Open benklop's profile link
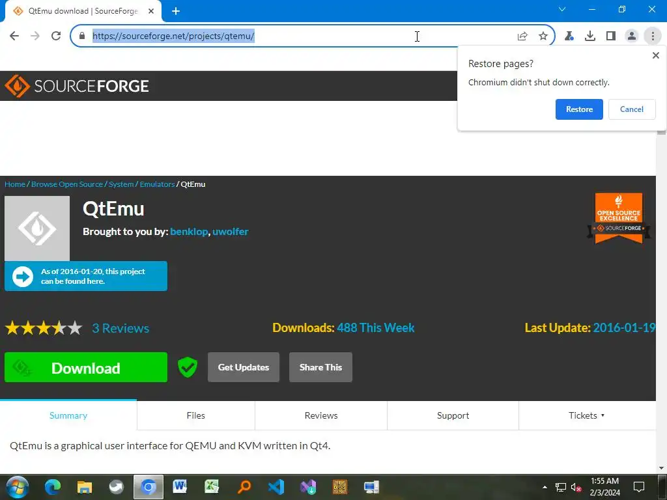The height and width of the screenshot is (500, 667). [189, 232]
